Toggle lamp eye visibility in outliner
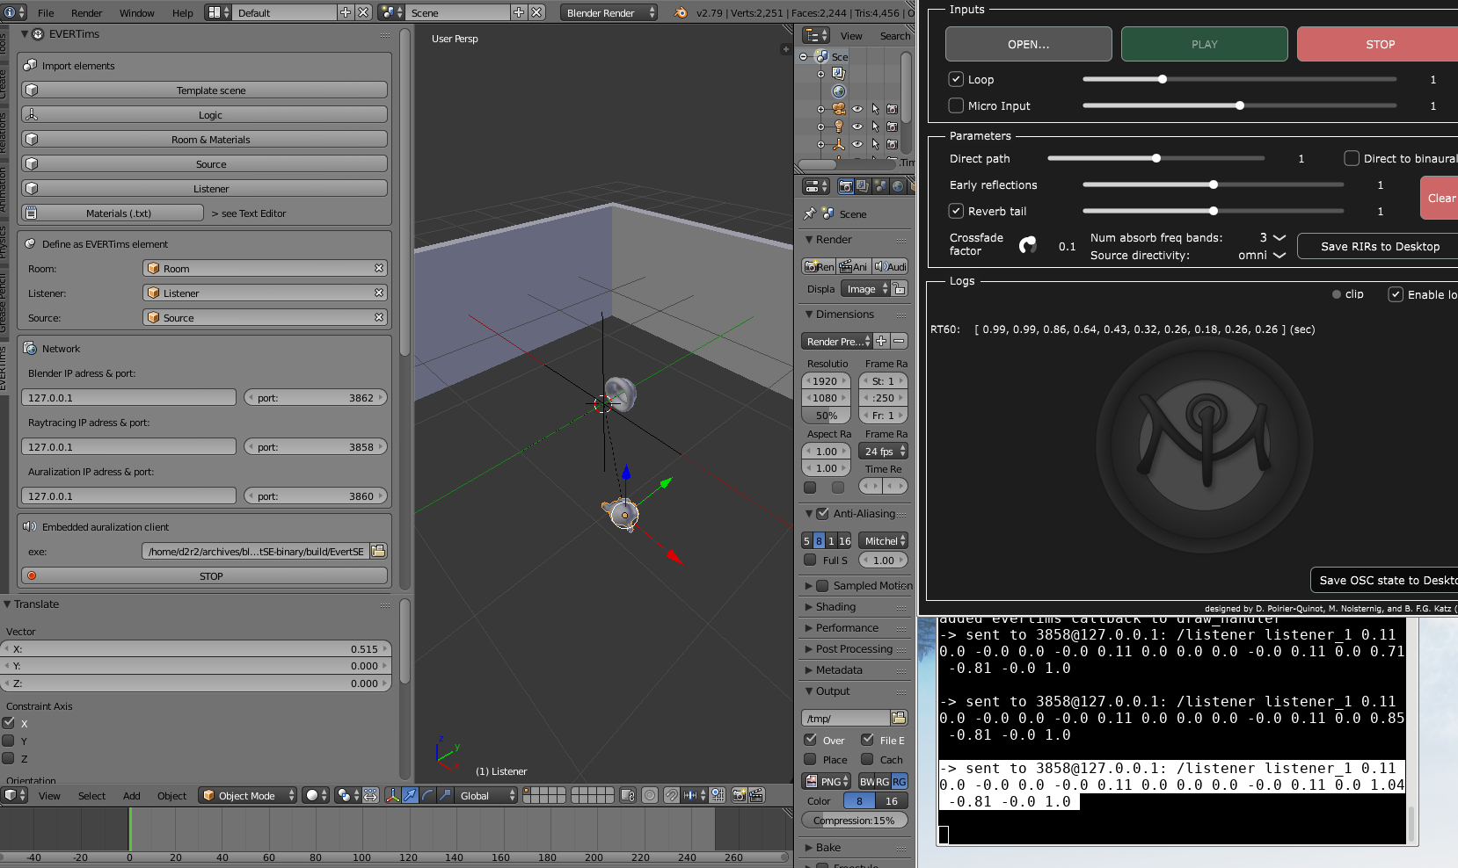 click(857, 127)
